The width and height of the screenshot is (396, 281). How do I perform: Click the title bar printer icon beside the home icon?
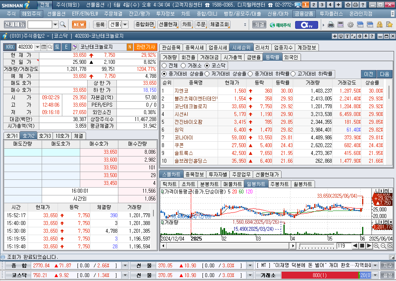coord(356,5)
